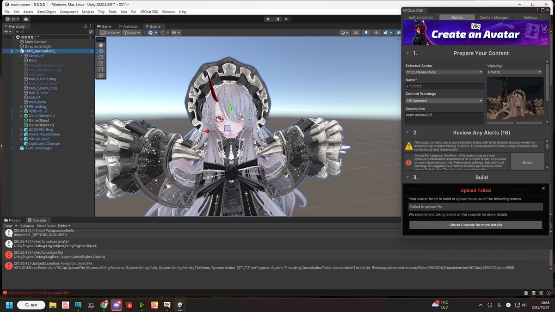Image resolution: width=555 pixels, height=312 pixels.
Task: Click Select button for performance alert
Action: [x=527, y=162]
